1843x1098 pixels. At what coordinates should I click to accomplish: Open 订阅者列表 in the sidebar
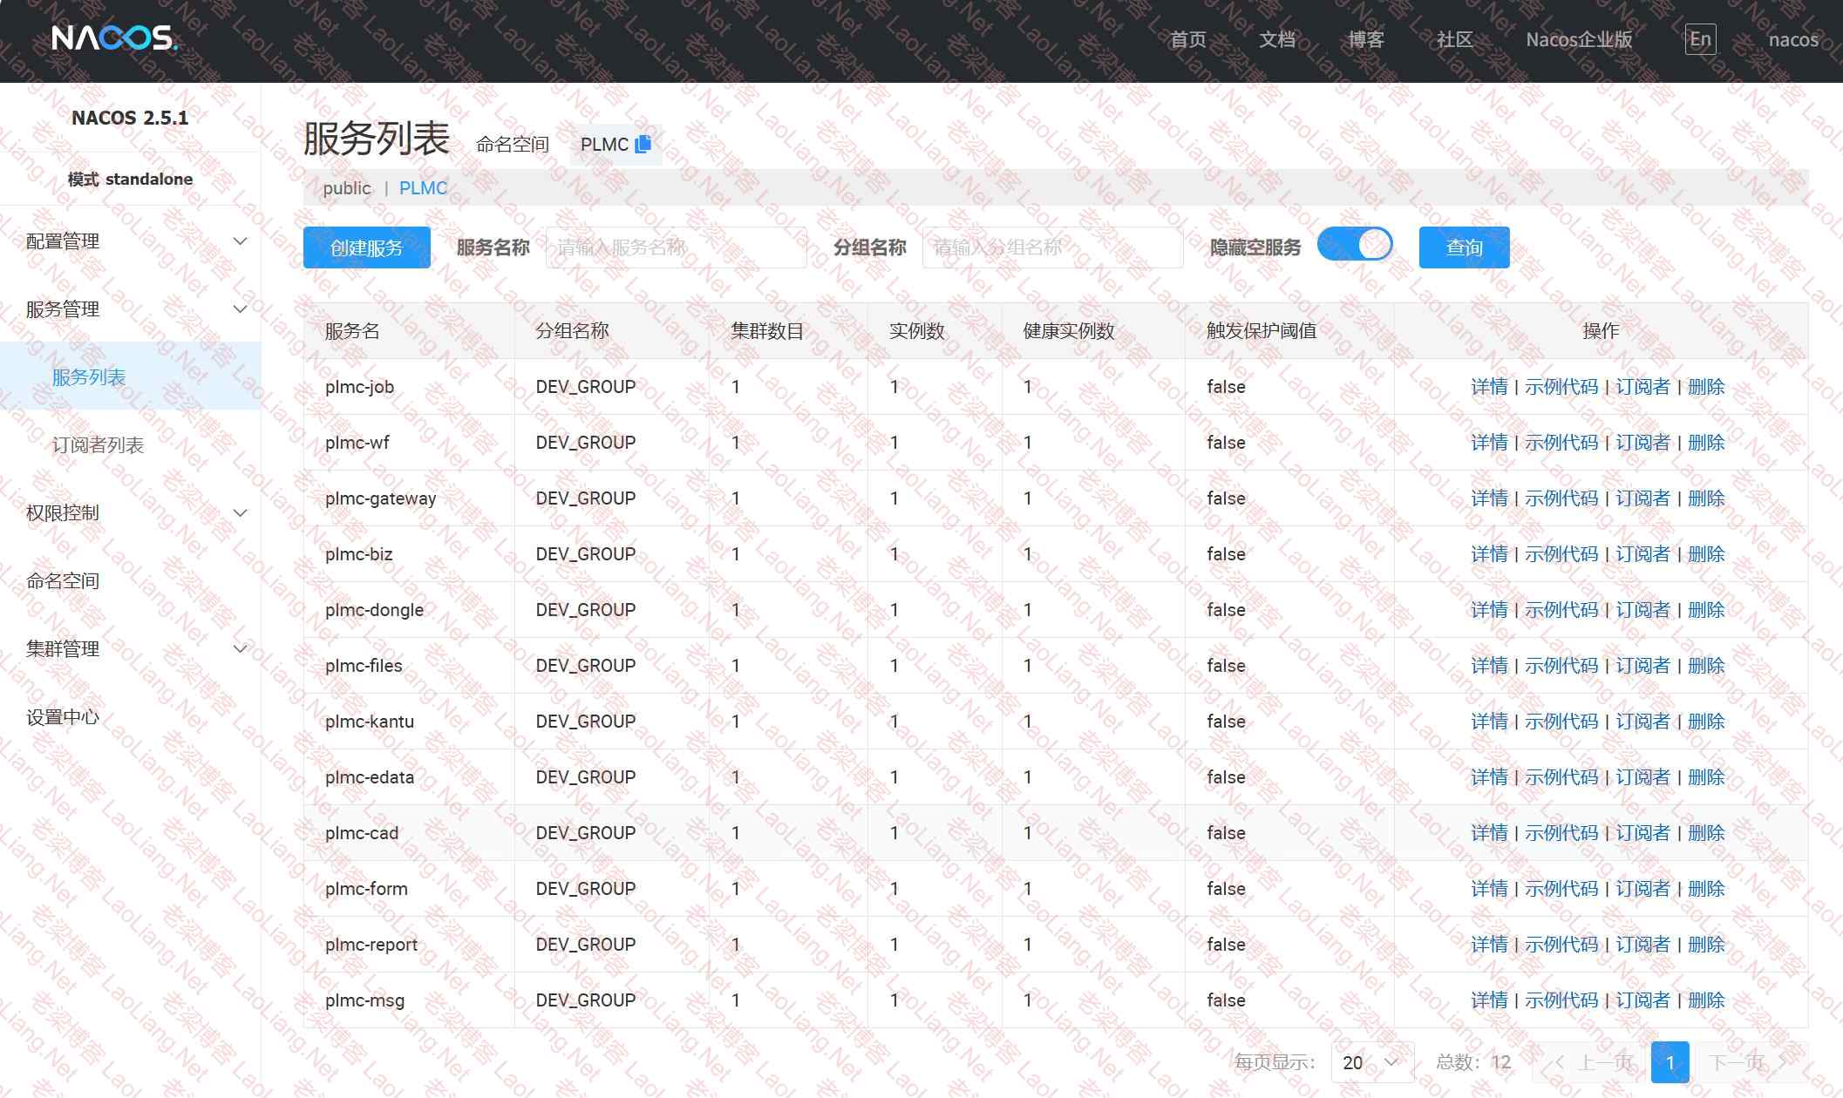point(98,445)
